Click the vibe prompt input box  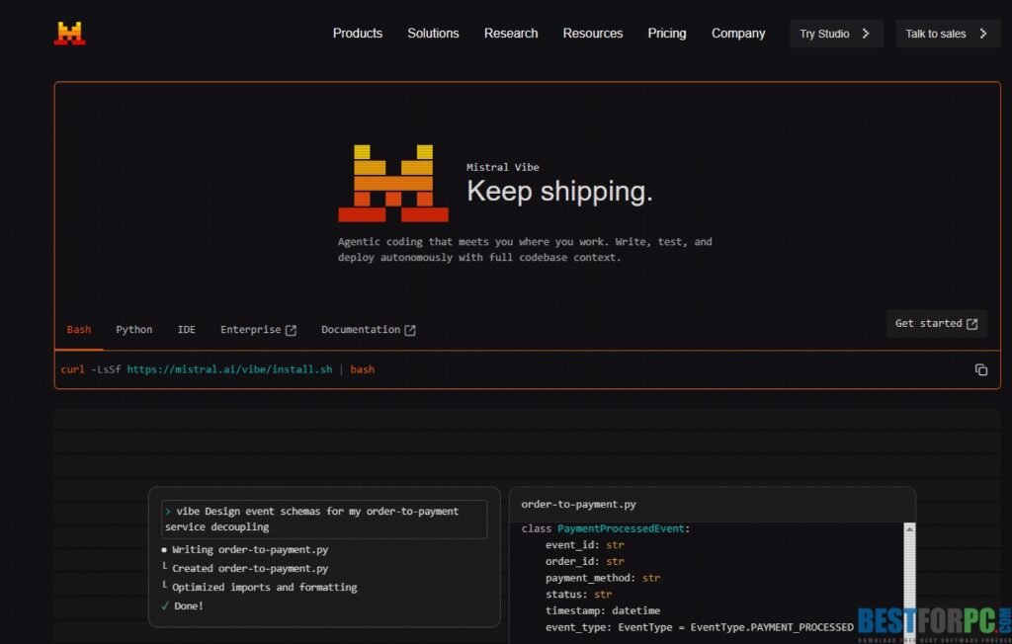[324, 519]
